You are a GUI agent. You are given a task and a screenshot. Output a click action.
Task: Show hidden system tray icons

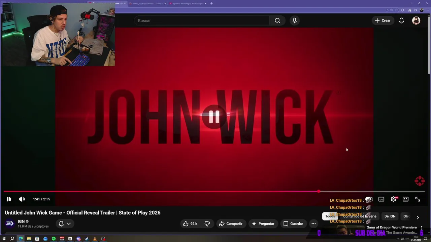397,239
